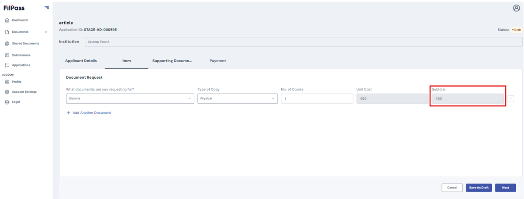The image size is (524, 199).
Task: Click the Unit Cost field
Action: tap(393, 99)
